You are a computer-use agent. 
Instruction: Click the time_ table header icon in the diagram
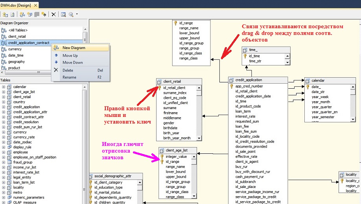[x=245, y=50]
